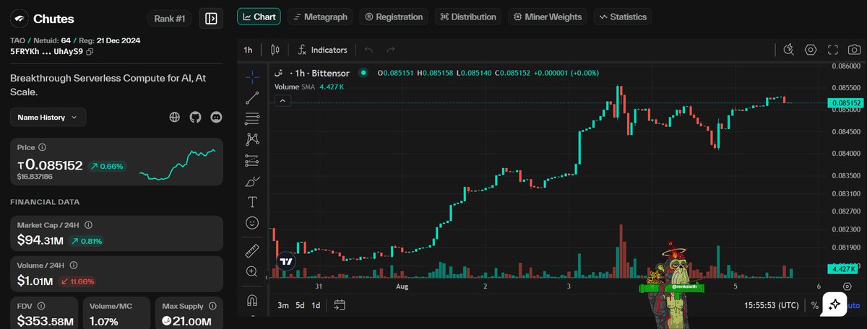This screenshot has height=329, width=867.
Task: Click the sparkle assistant button
Action: (834, 304)
